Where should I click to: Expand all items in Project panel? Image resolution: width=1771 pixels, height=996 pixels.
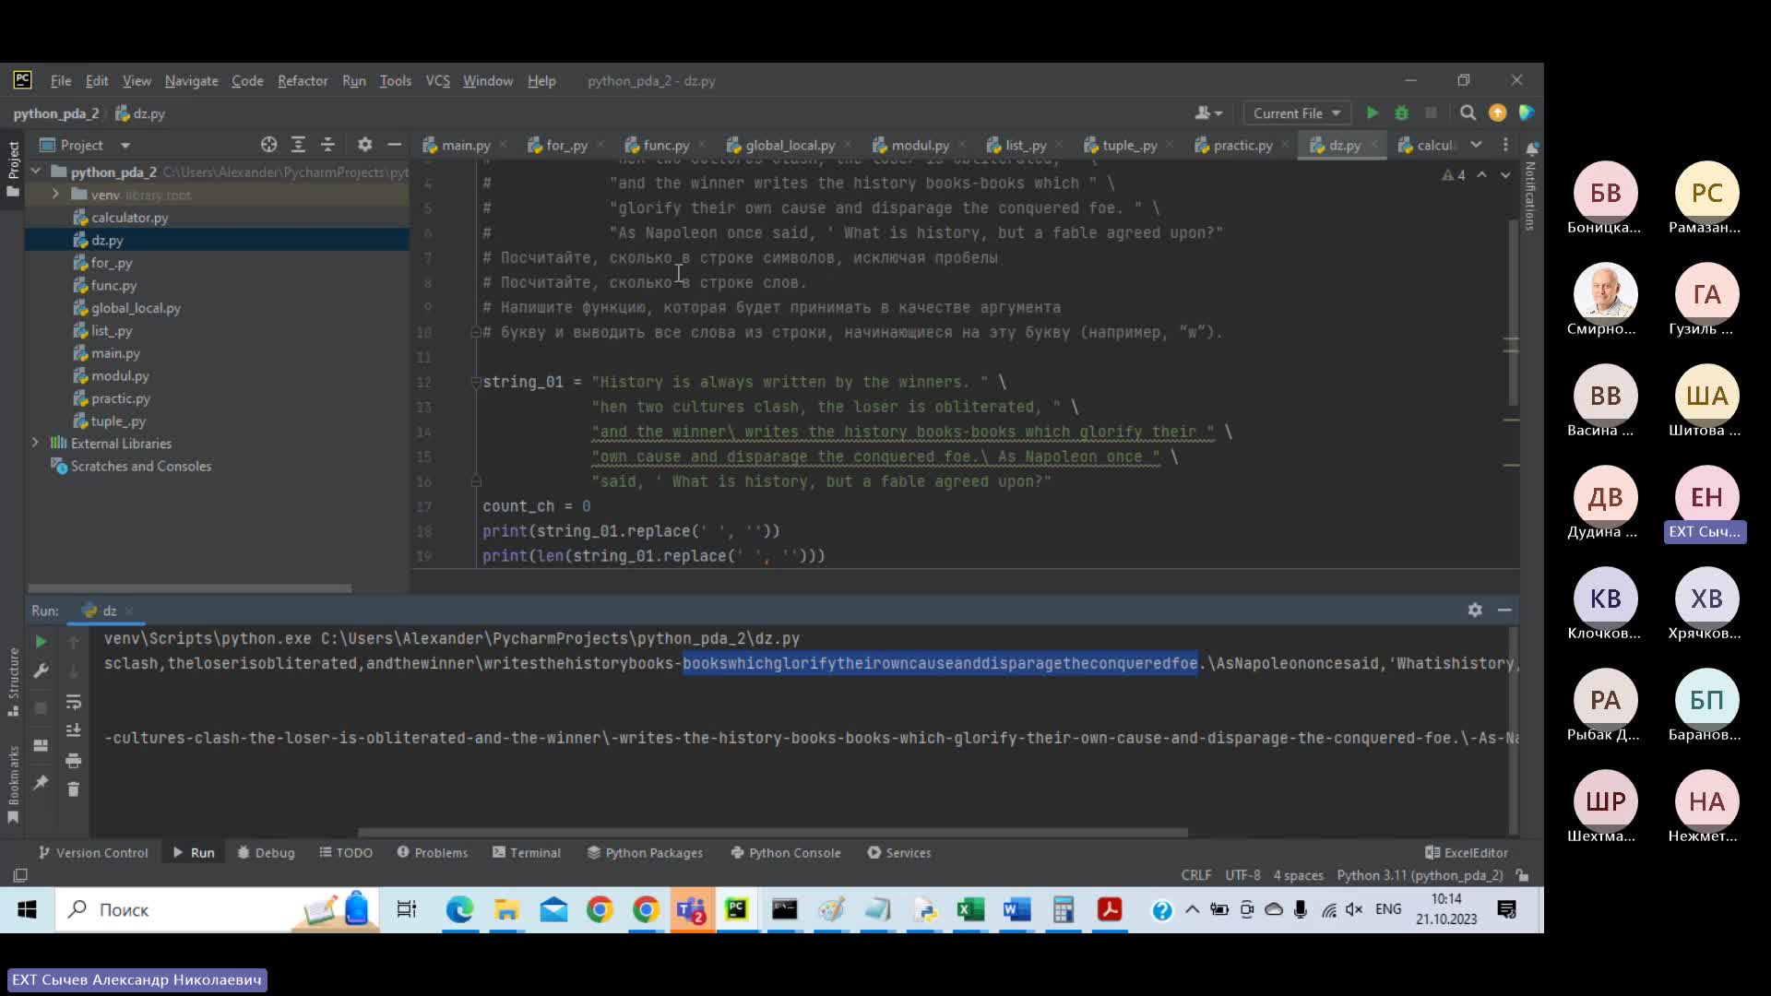[x=298, y=145]
